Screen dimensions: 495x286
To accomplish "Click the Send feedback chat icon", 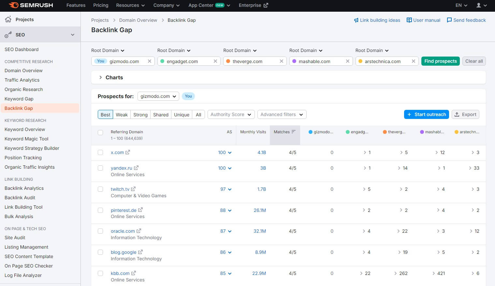I will [449, 20].
